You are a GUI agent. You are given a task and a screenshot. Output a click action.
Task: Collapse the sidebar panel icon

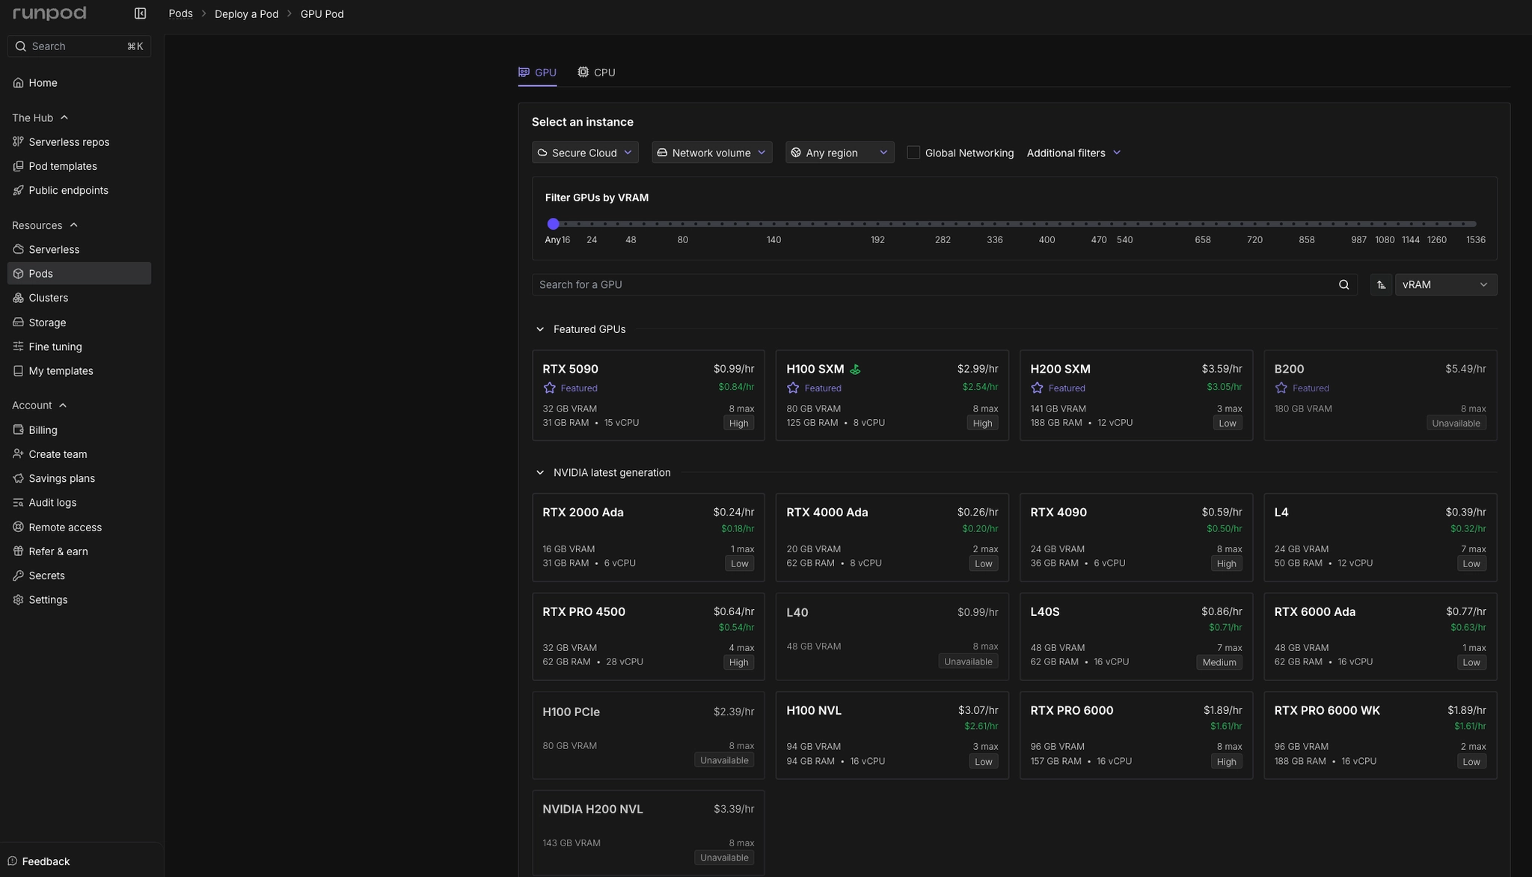pos(140,13)
